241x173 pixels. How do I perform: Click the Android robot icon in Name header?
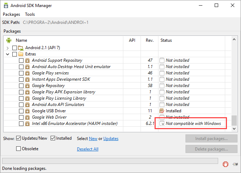(x=9, y=40)
